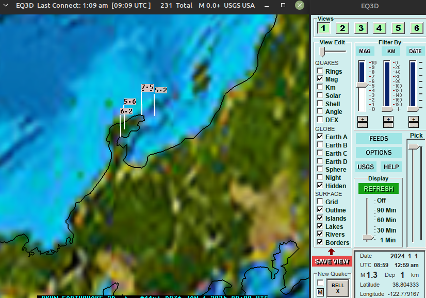
Task: Open the window menu chevron in title bar
Action: click(6, 5)
